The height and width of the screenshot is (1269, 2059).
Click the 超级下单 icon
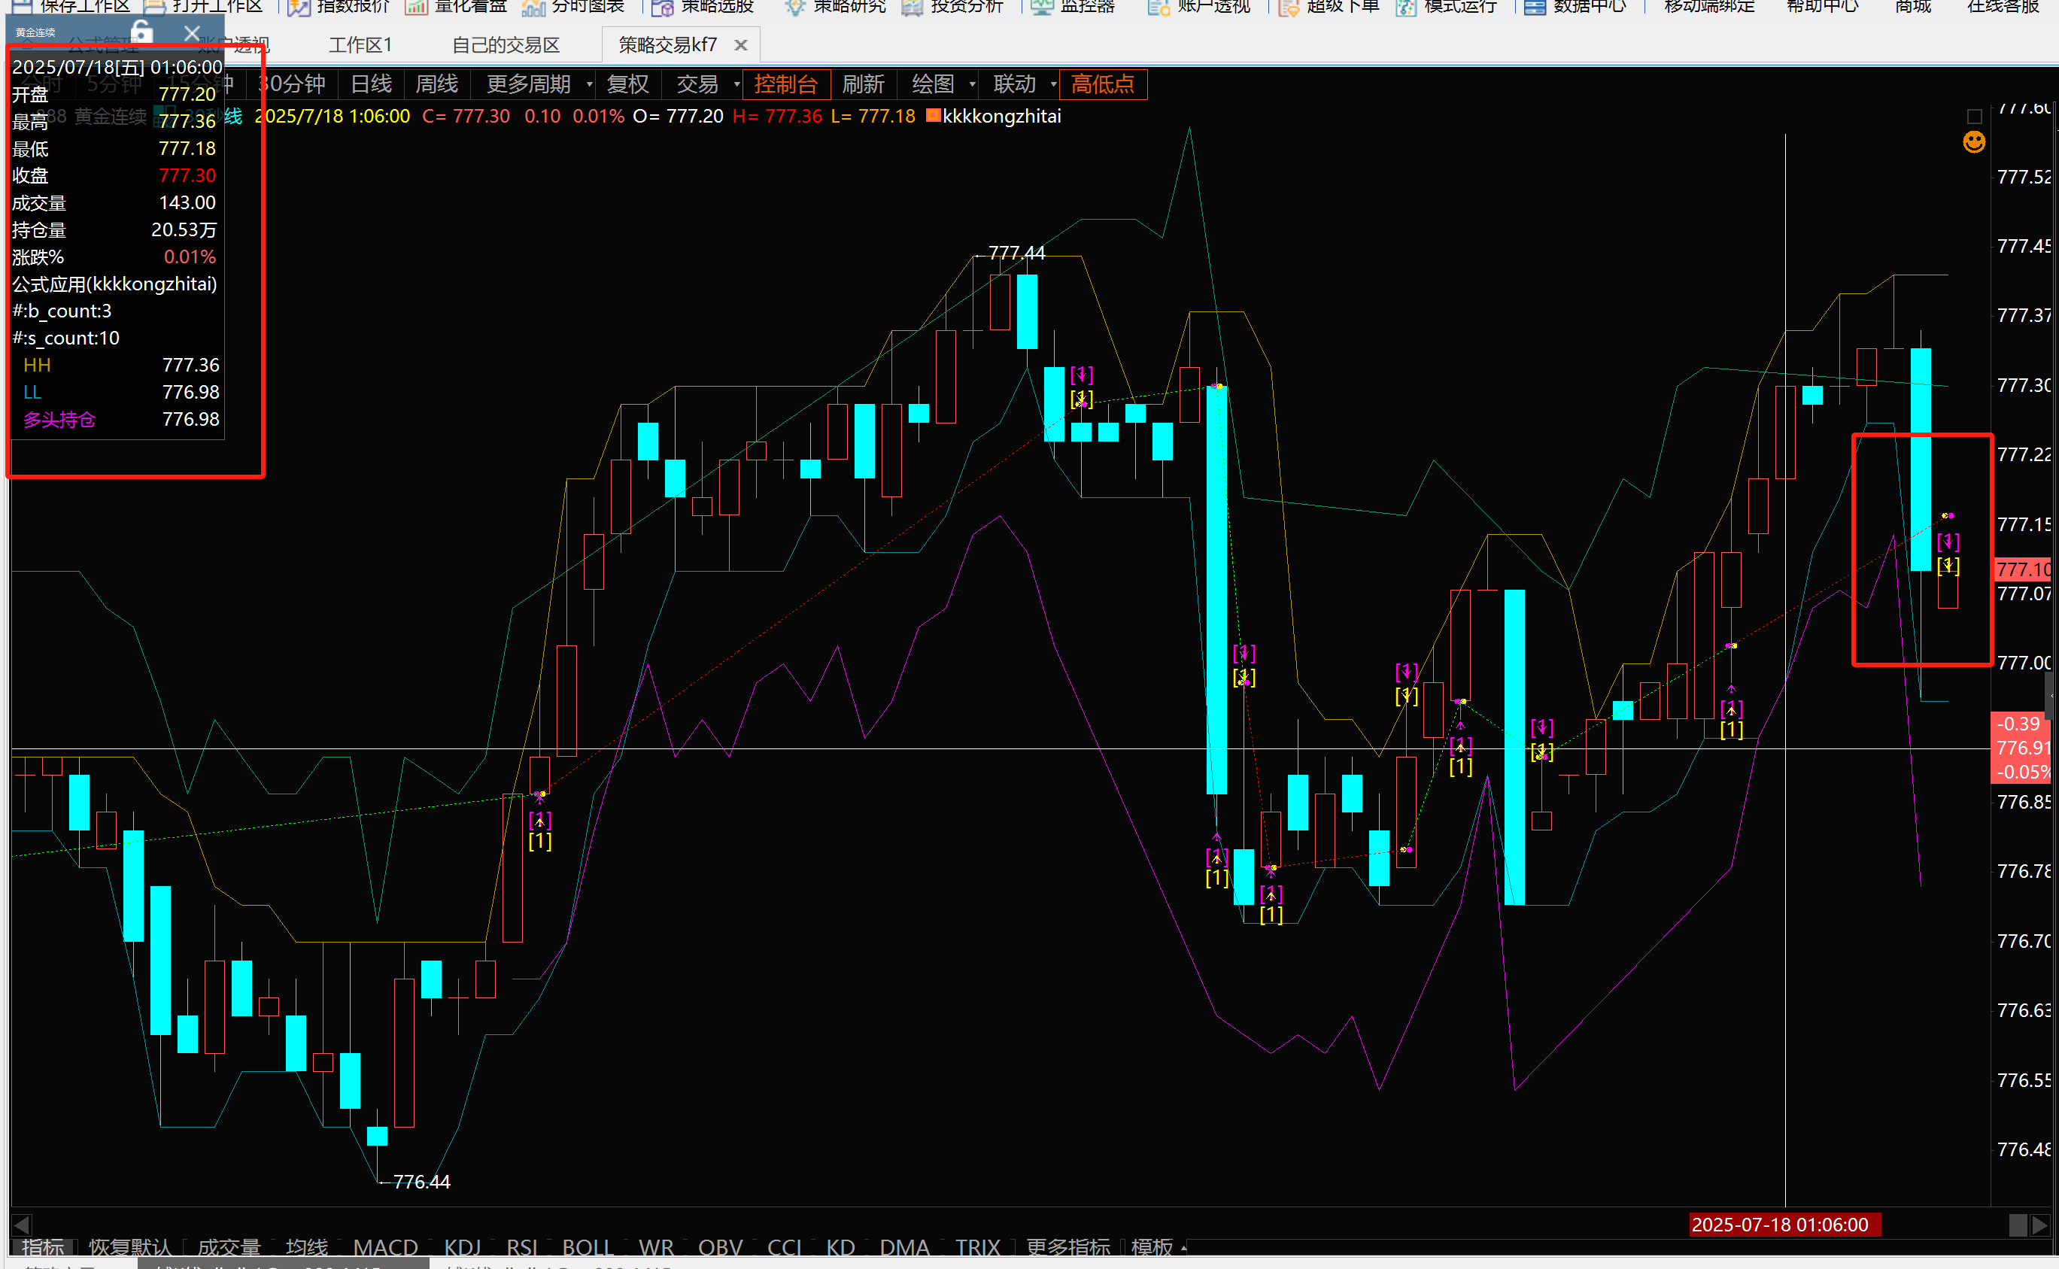1289,7
